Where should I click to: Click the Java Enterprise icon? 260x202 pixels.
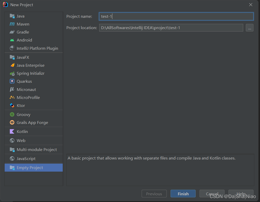point(12,65)
